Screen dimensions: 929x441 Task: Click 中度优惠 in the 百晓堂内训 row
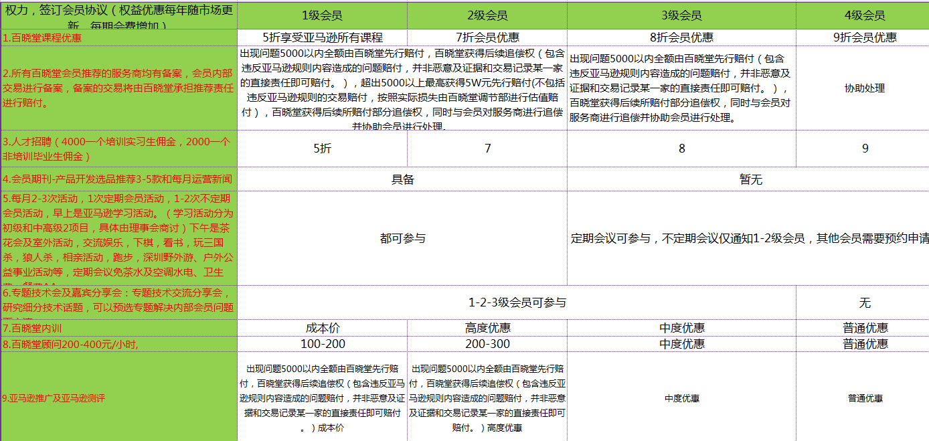[x=681, y=327]
